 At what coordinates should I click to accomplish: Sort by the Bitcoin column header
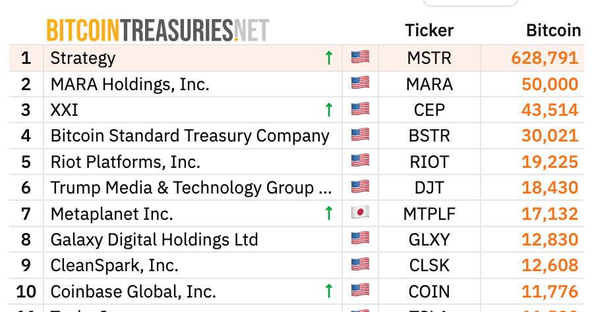tap(553, 30)
